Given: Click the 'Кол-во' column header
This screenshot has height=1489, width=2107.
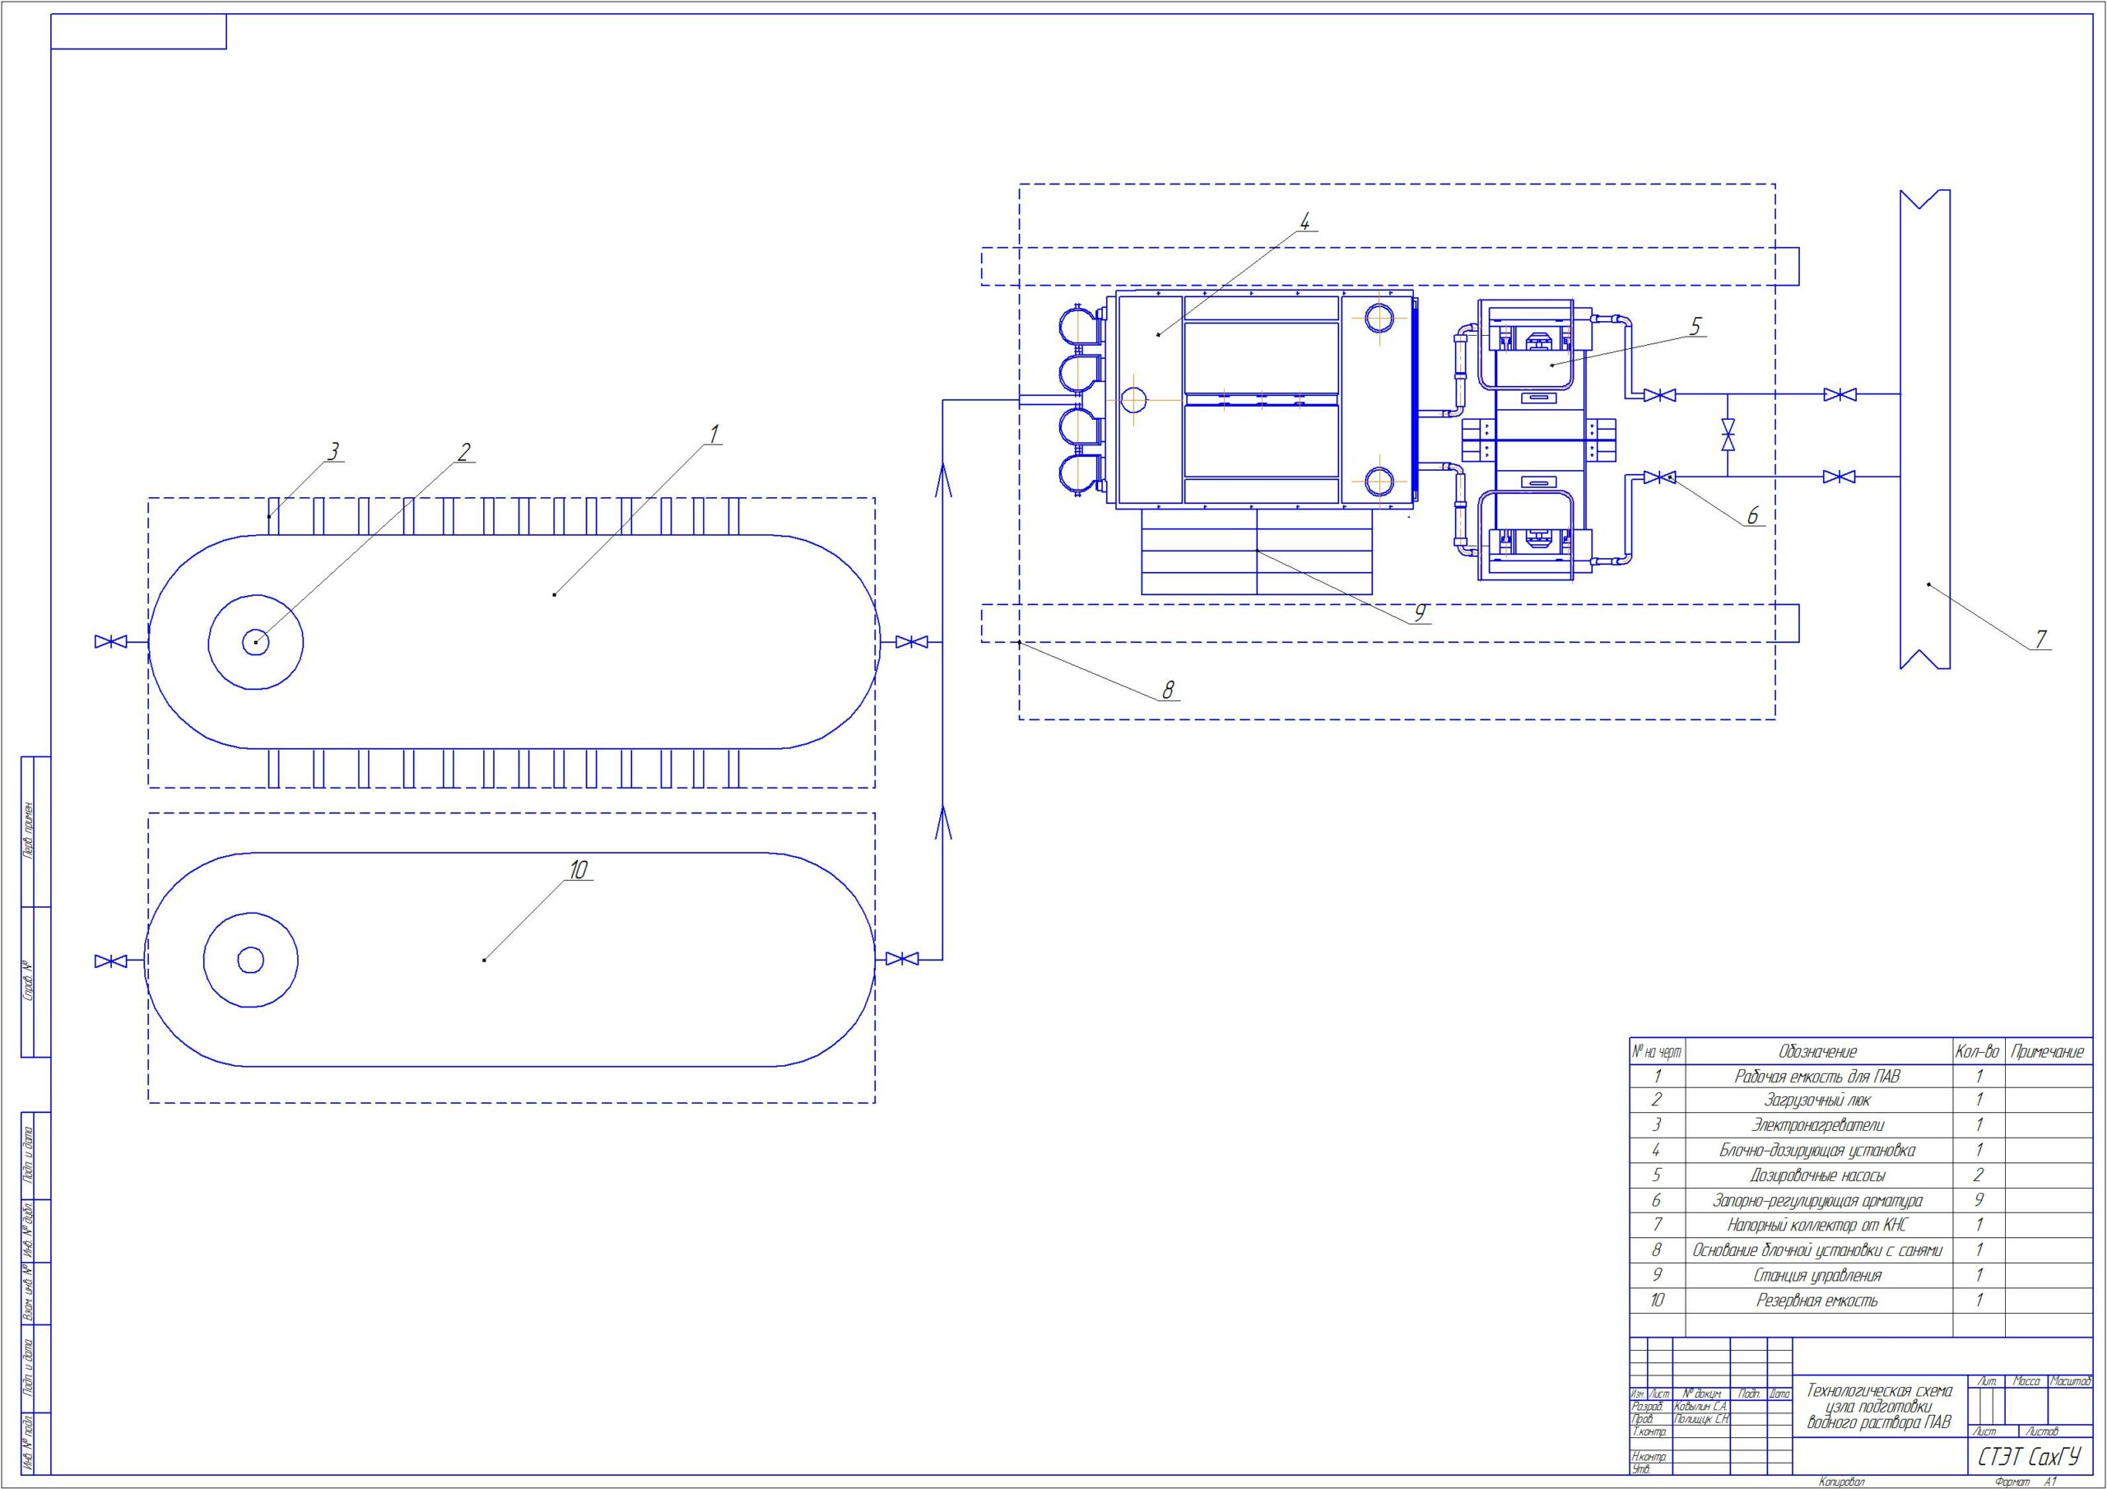Looking at the screenshot, I should tap(1978, 1052).
